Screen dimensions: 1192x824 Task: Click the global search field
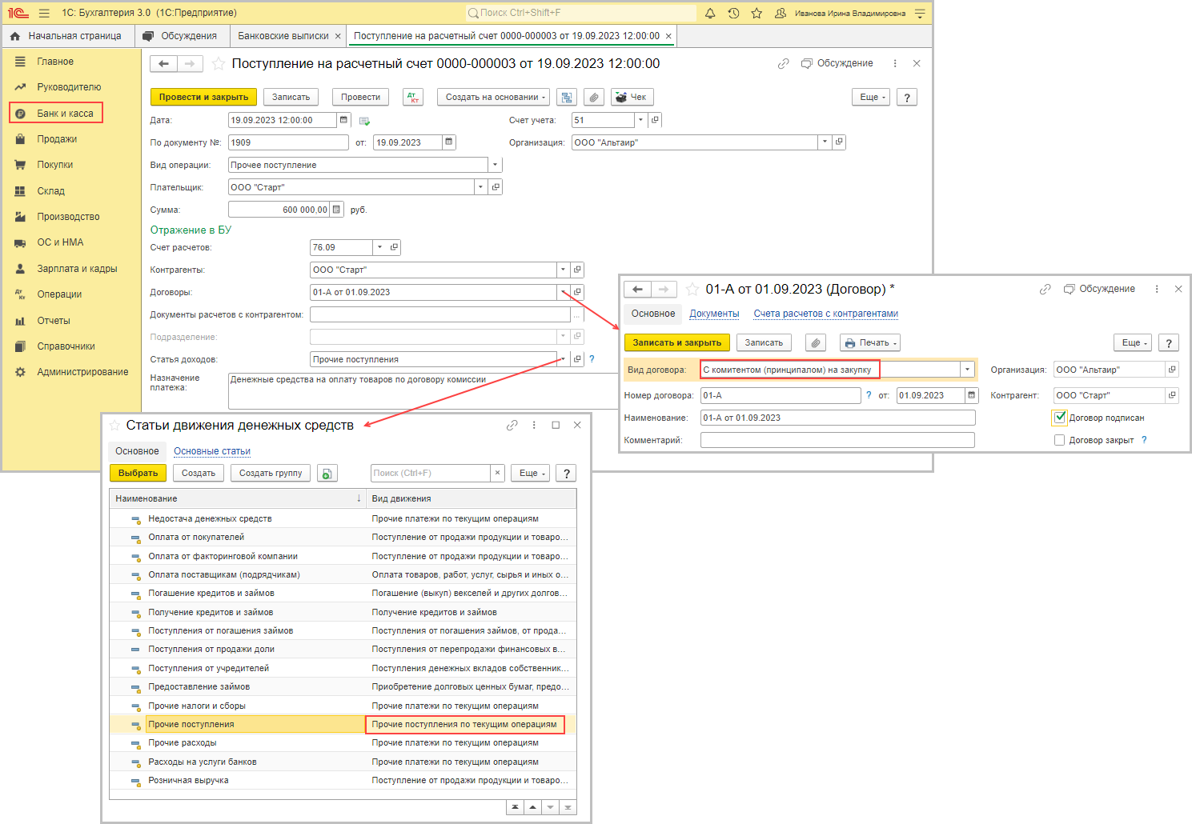(x=580, y=13)
